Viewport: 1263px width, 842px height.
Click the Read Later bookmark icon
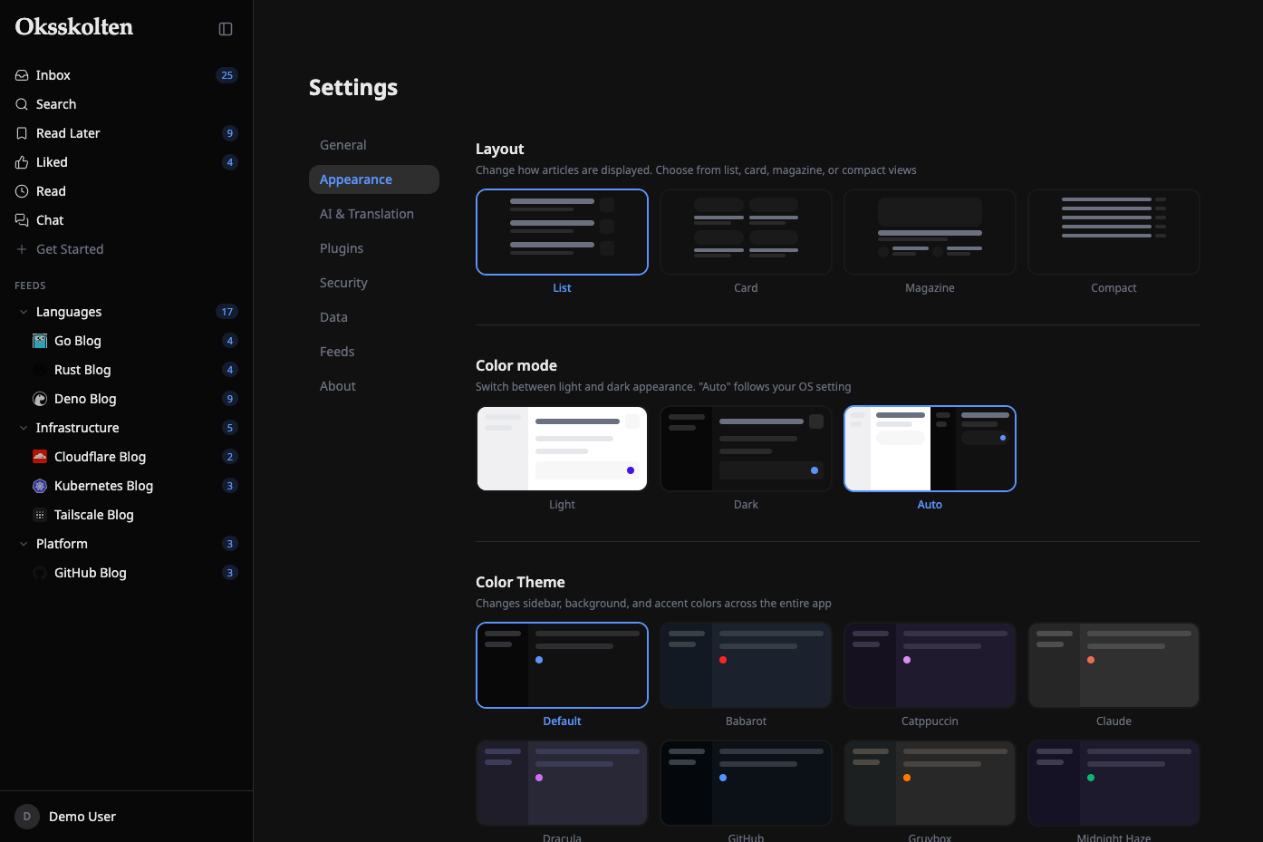[x=22, y=133]
